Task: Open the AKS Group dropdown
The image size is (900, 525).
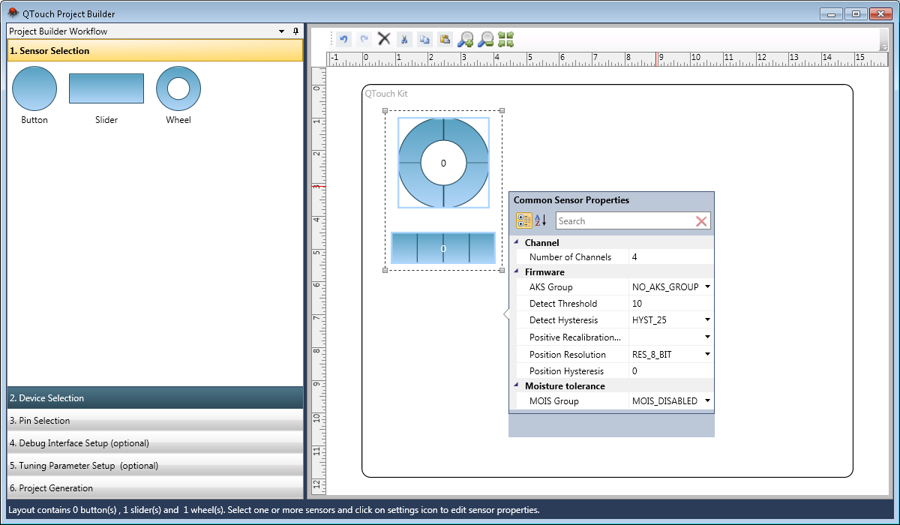Action: click(707, 287)
